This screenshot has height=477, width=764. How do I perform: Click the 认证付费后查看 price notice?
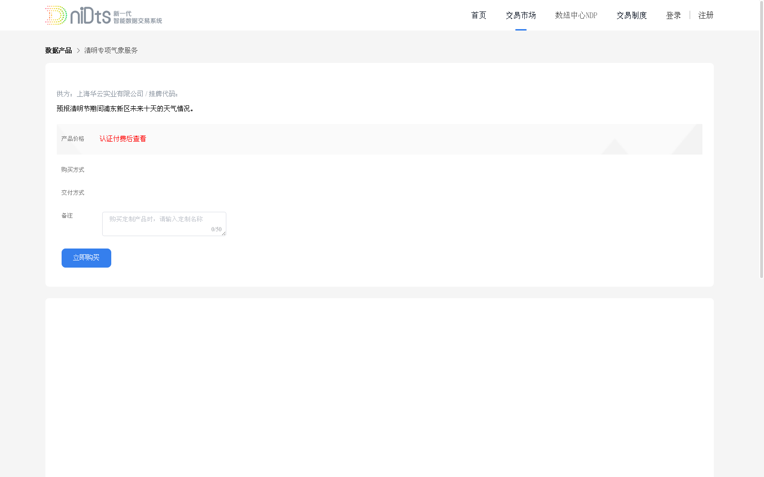(123, 139)
